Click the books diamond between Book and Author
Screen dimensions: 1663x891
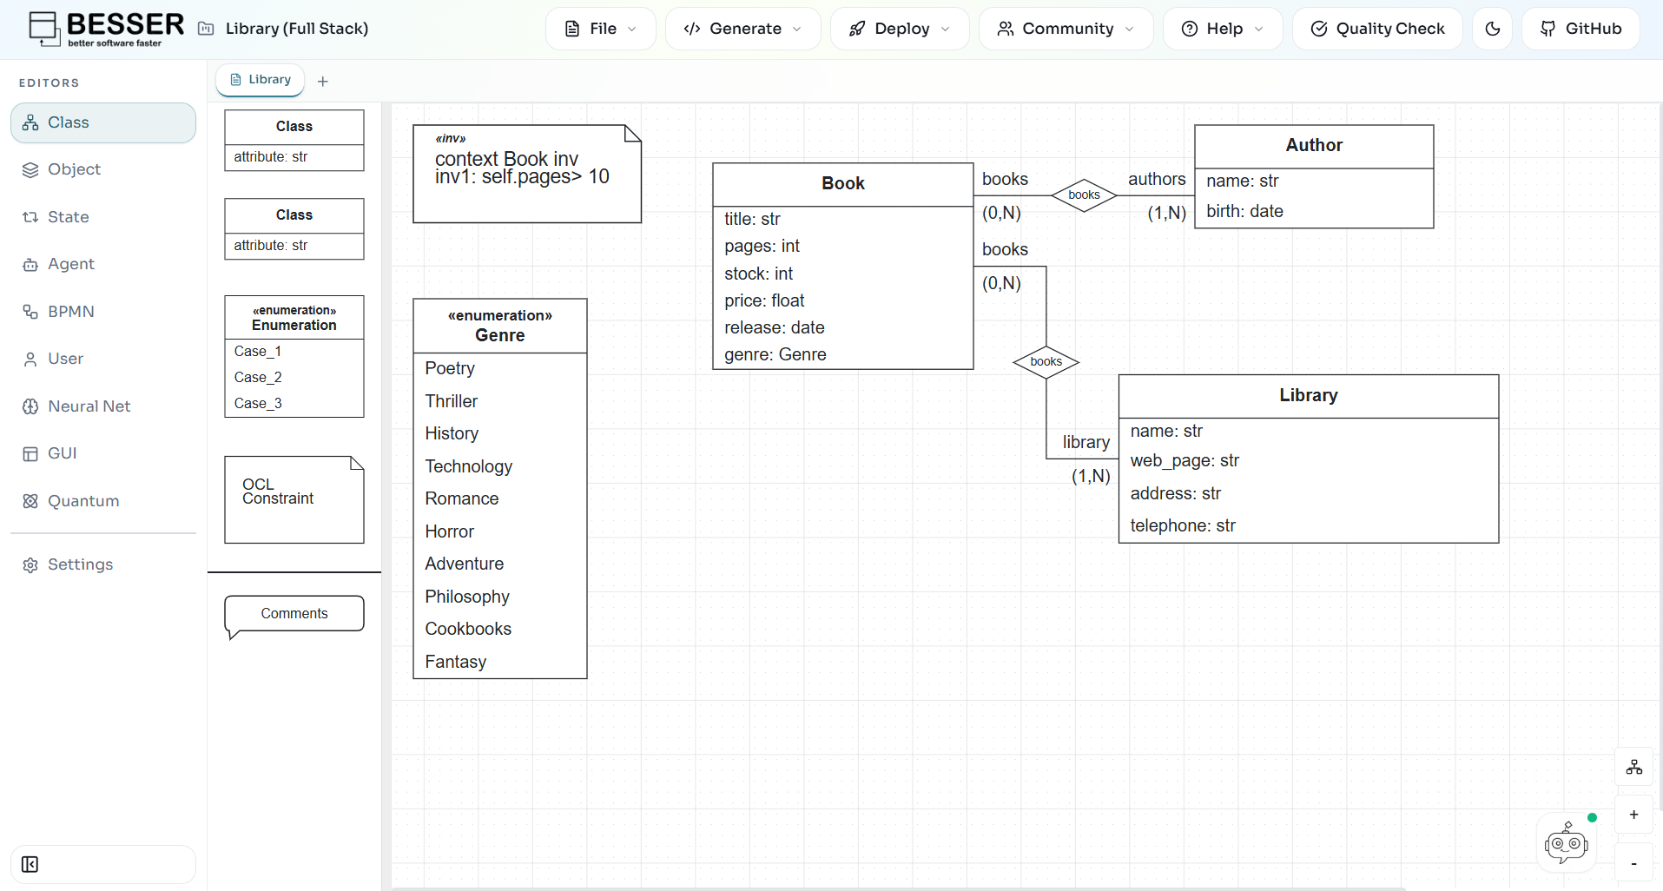click(1084, 195)
